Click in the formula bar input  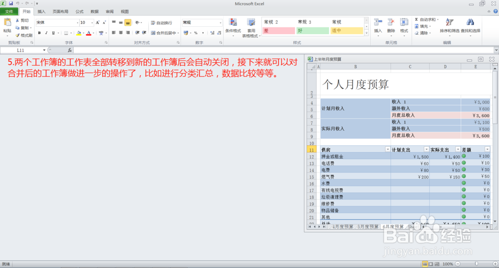pyautogui.click(x=283, y=50)
